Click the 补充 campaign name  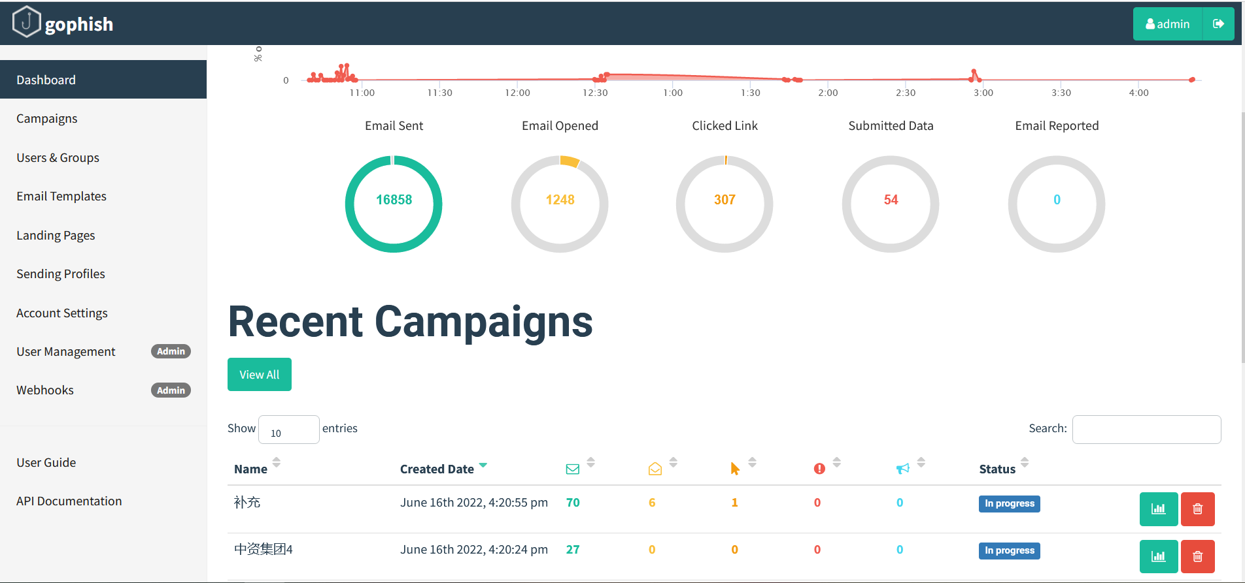[247, 503]
